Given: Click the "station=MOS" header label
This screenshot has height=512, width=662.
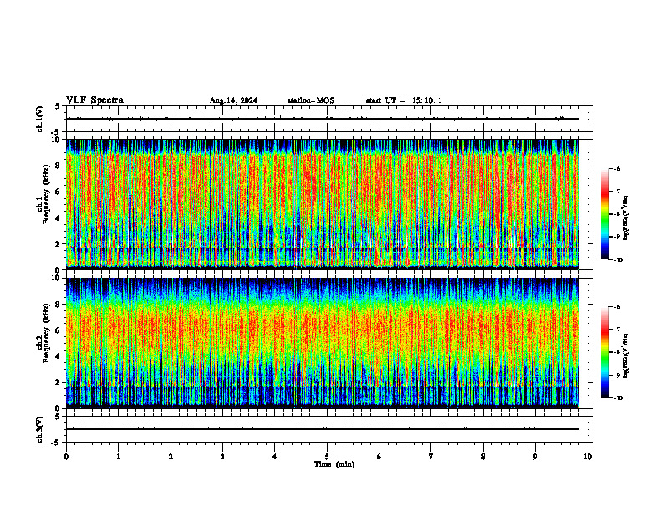Looking at the screenshot, I should [311, 100].
